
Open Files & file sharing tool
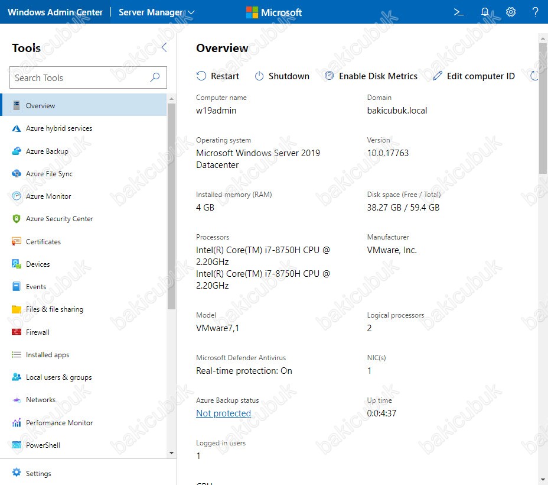(84, 309)
